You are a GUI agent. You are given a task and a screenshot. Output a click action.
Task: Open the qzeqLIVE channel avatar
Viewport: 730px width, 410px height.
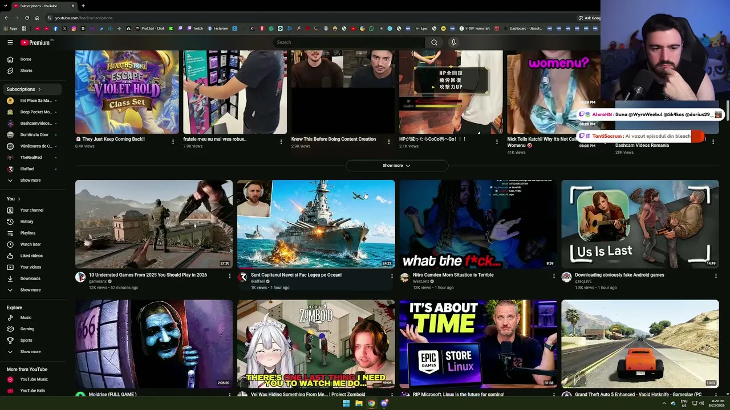click(x=566, y=277)
